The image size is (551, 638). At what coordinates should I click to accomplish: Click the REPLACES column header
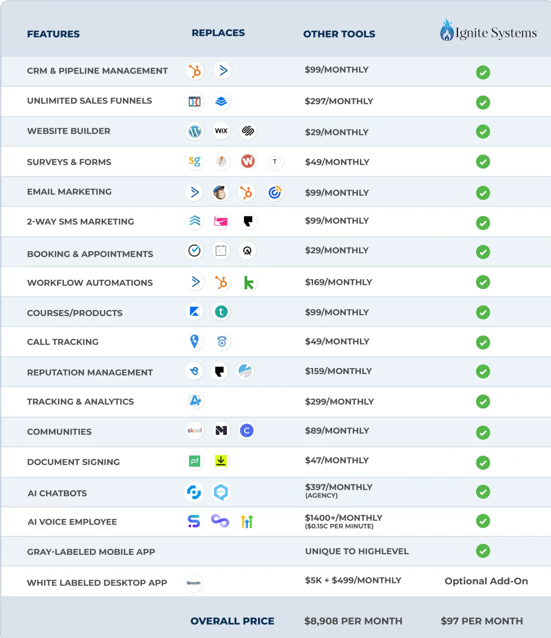[219, 33]
